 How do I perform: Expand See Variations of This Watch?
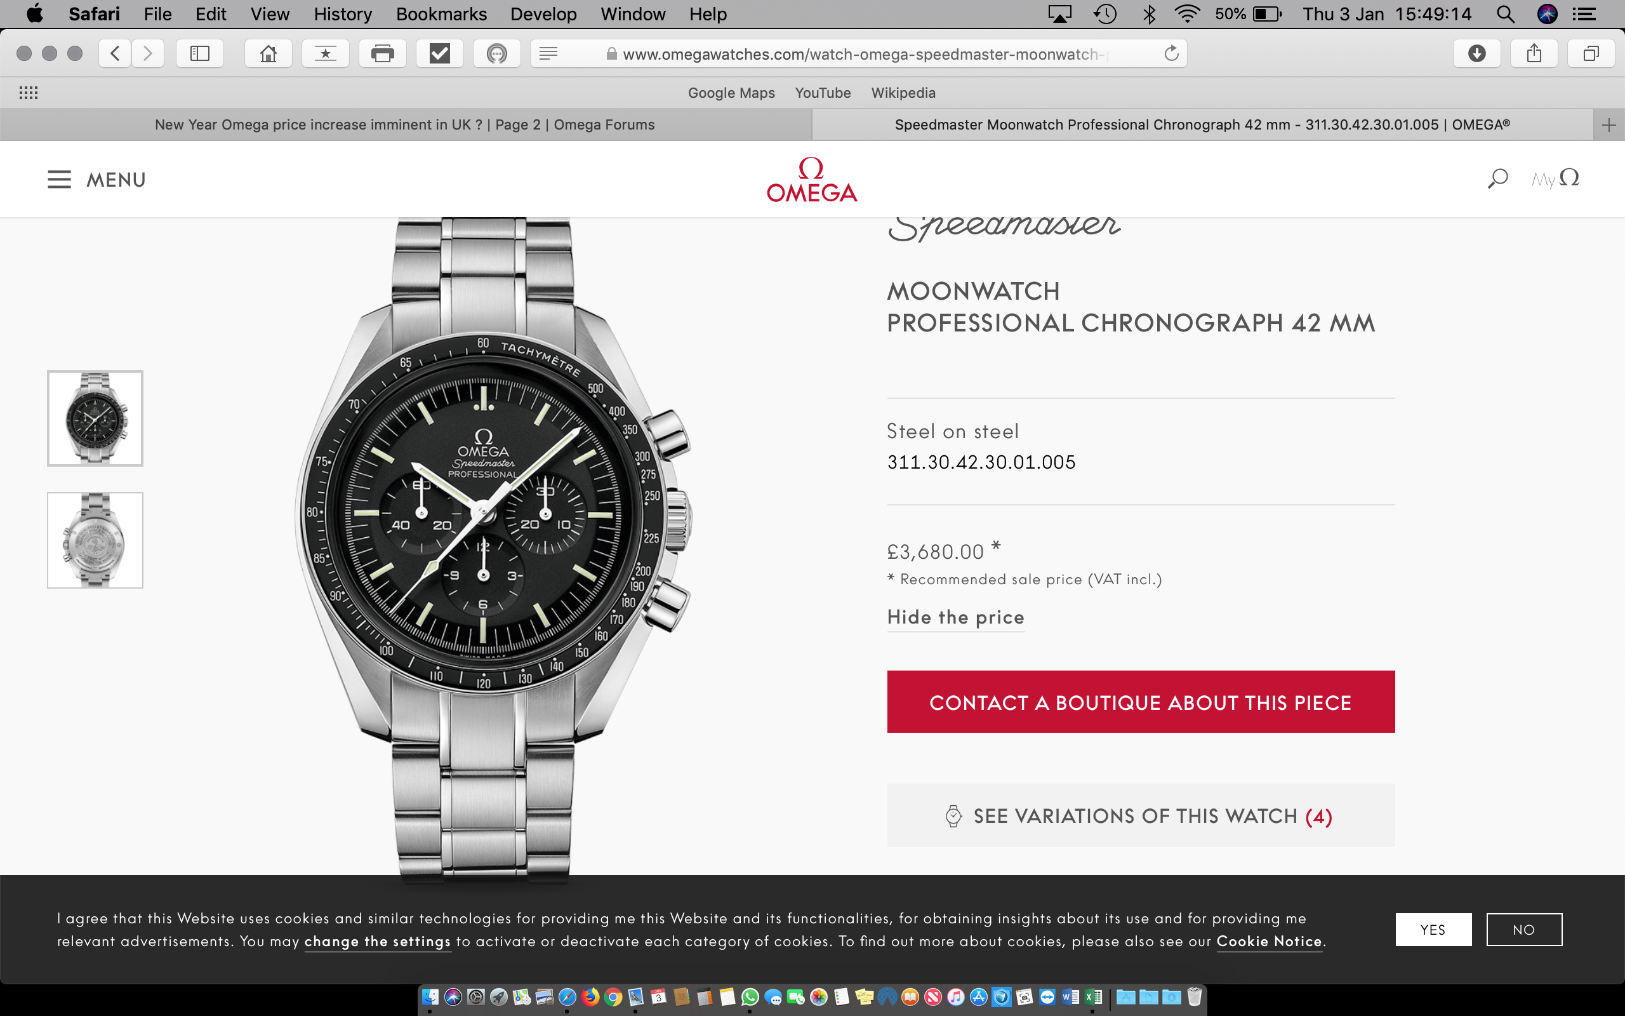tap(1140, 815)
